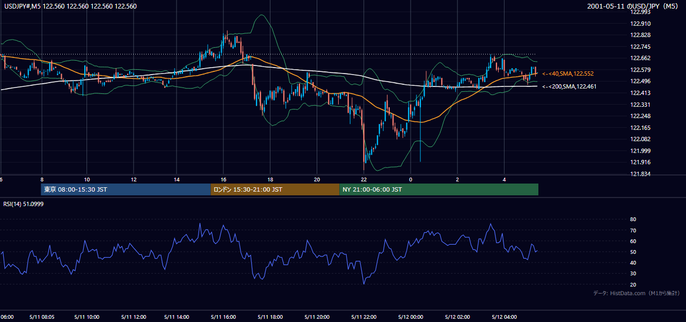
Task: Click the bottom time label 5/11 10:00
Action: [88, 317]
